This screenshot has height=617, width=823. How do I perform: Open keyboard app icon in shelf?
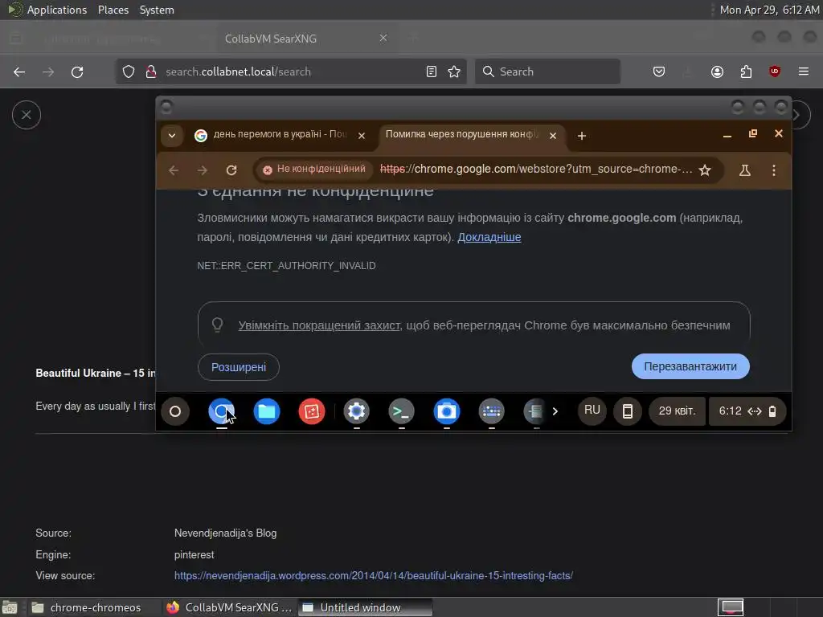492,411
